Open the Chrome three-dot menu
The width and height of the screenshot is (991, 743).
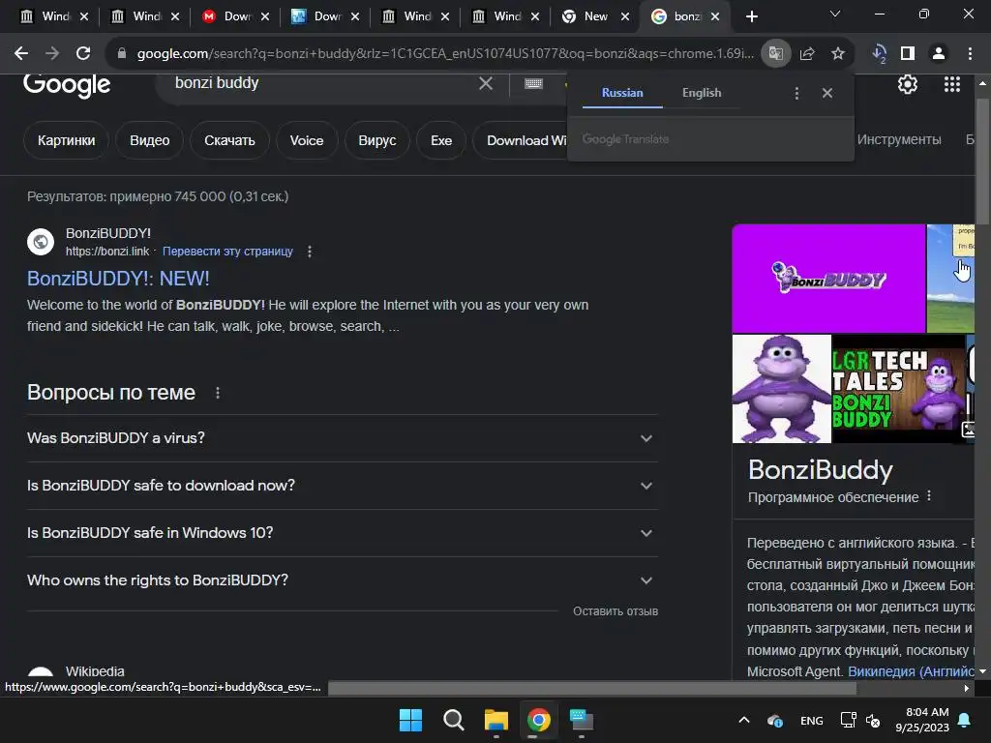(x=970, y=54)
